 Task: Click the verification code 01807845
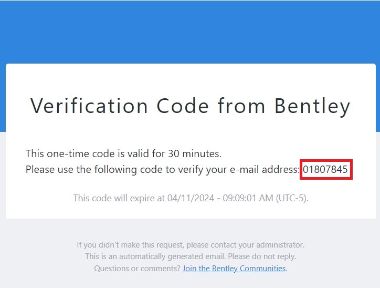pyautogui.click(x=325, y=170)
